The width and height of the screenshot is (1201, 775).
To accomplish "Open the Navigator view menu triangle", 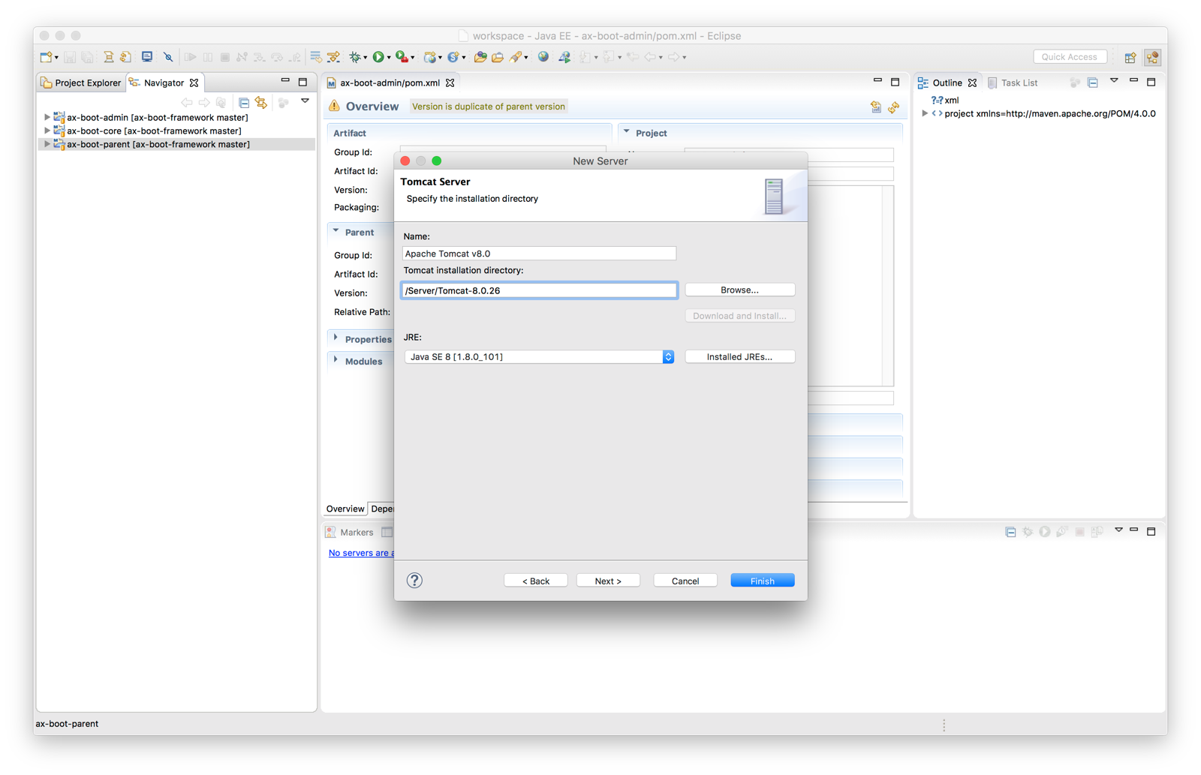I will [305, 101].
